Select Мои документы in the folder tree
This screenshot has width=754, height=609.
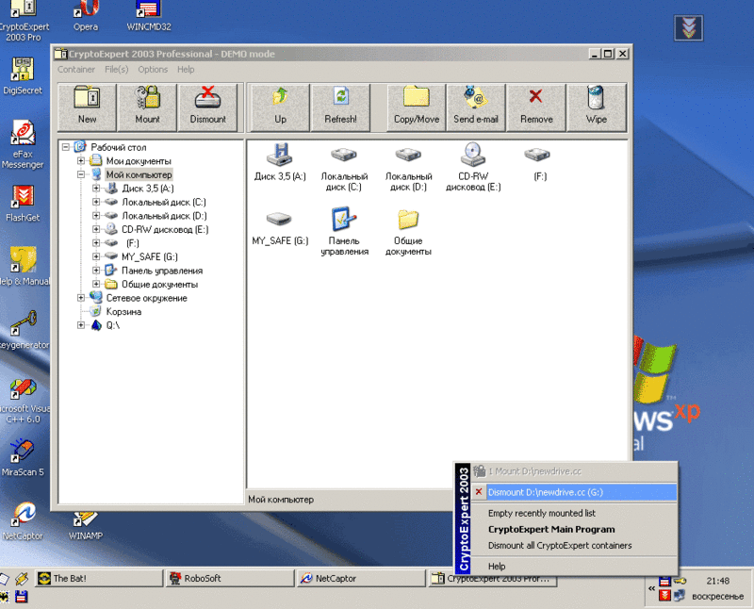click(x=139, y=161)
